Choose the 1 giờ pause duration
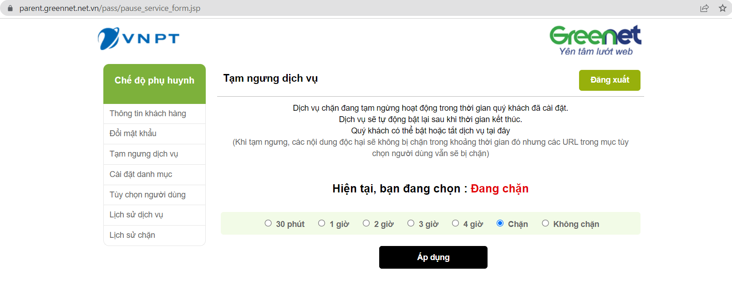 [x=322, y=223]
